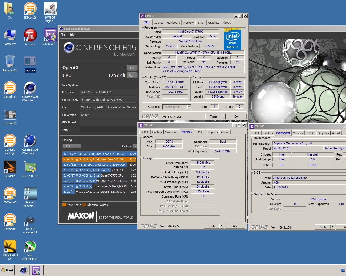Open the MSI Afterburner desktop shortcut

(x=30, y=250)
